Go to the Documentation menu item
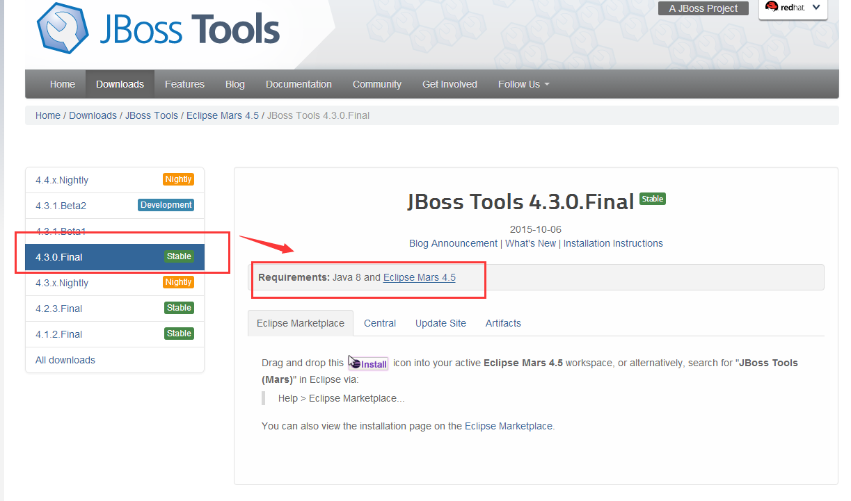The width and height of the screenshot is (851, 501). (x=299, y=84)
